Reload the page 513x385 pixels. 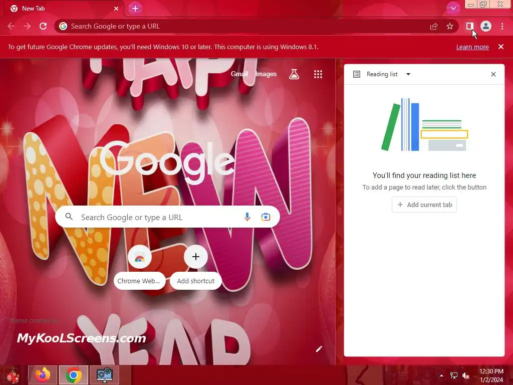pos(43,26)
